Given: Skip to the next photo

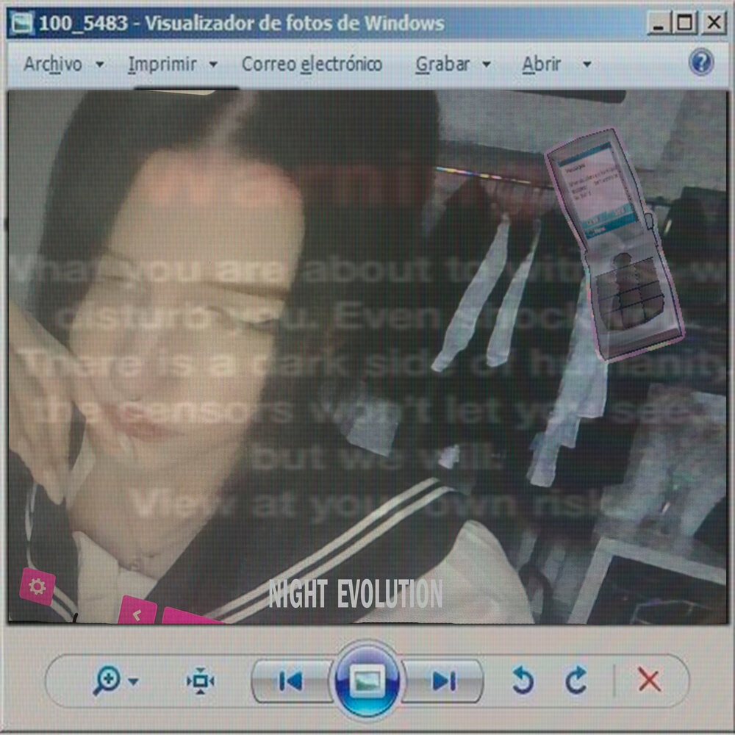Looking at the screenshot, I should click(x=443, y=681).
